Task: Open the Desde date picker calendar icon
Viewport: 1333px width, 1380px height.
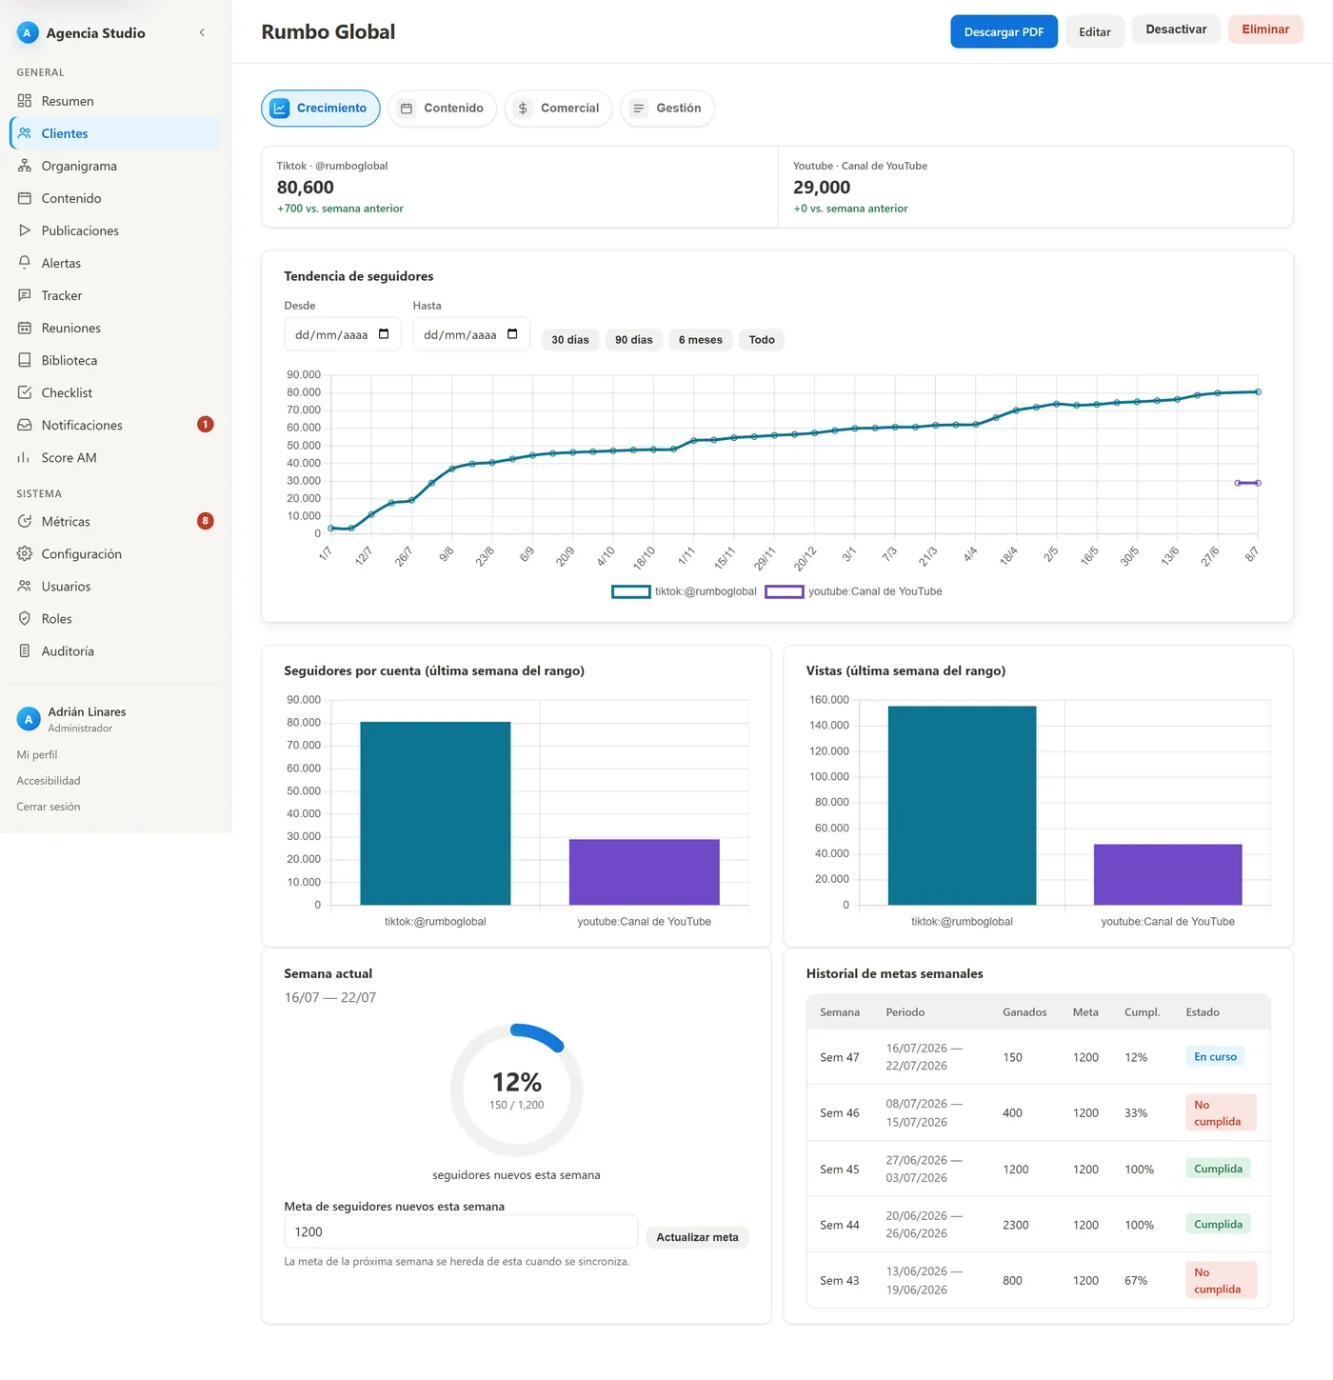Action: coord(384,334)
